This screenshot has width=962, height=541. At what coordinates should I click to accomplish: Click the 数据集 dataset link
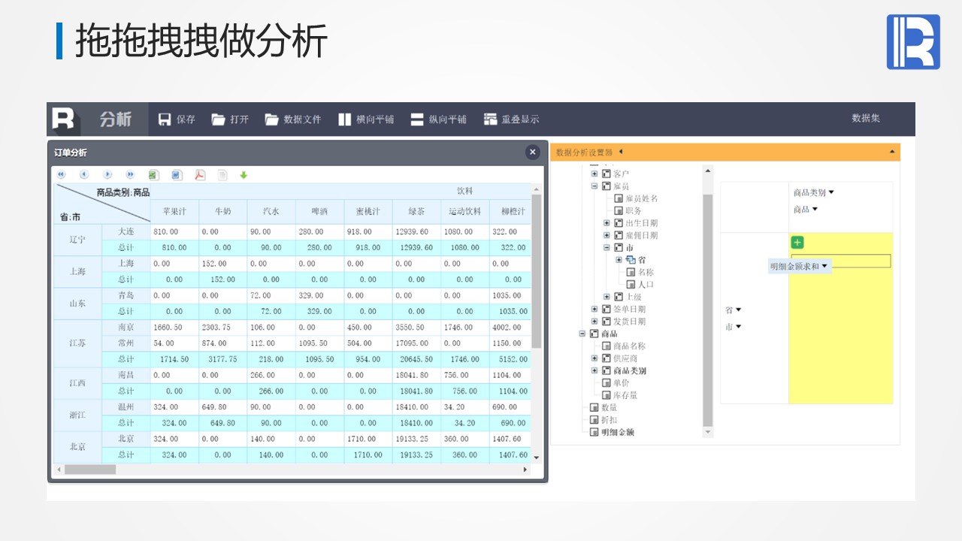pyautogui.click(x=865, y=118)
